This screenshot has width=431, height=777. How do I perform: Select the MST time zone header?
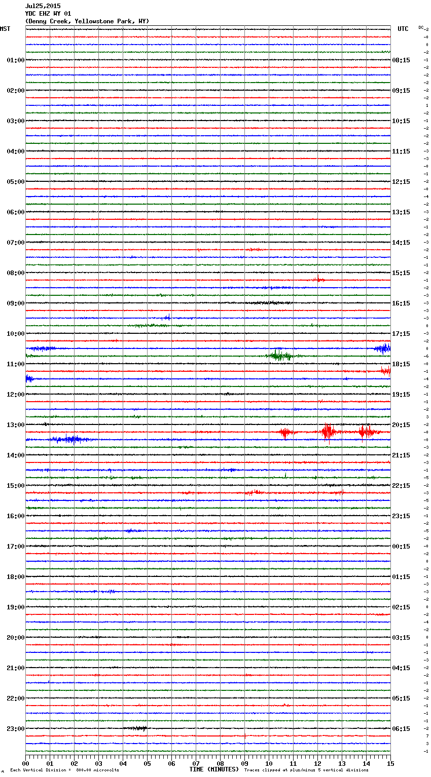coord(5,29)
